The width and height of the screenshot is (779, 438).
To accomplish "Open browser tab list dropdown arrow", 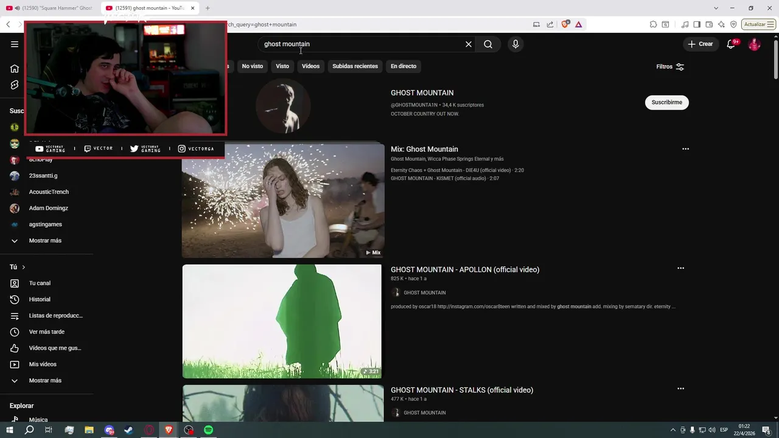I will [716, 8].
